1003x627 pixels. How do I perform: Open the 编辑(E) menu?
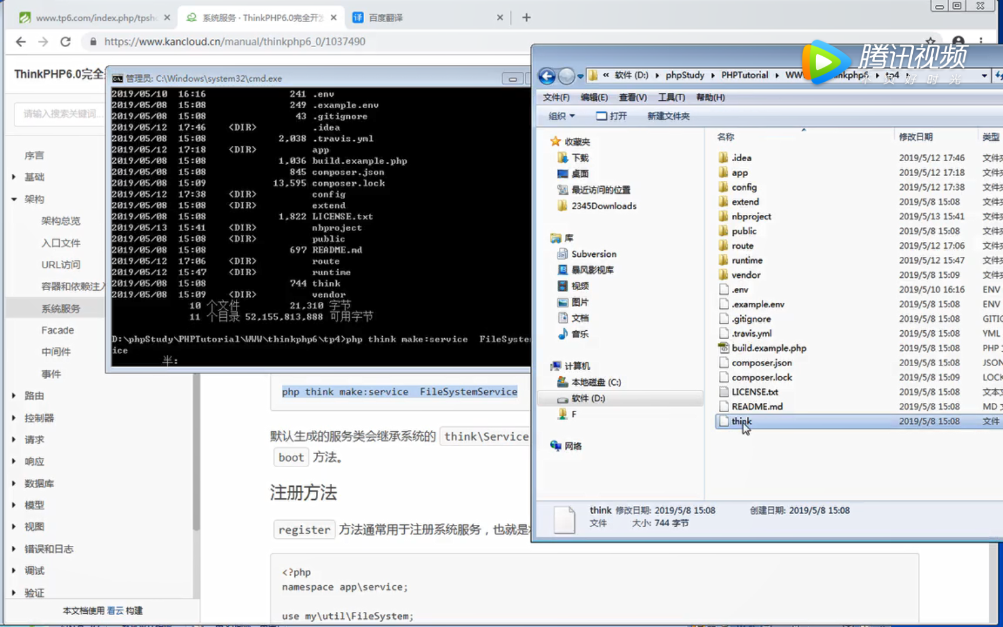[x=594, y=97]
